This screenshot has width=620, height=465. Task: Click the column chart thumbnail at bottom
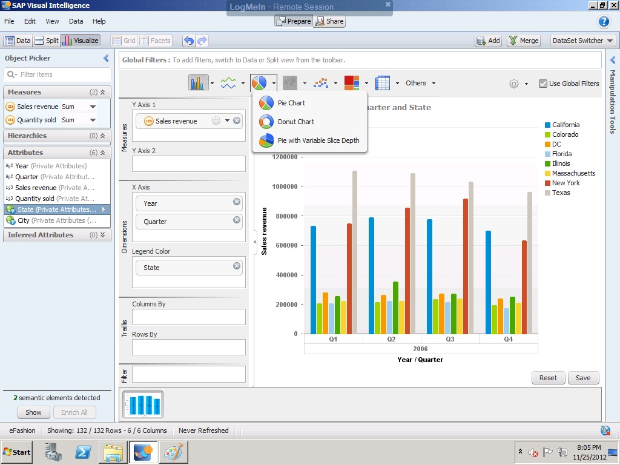coord(143,404)
